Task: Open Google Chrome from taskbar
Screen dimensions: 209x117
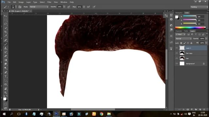Action: [102, 114]
